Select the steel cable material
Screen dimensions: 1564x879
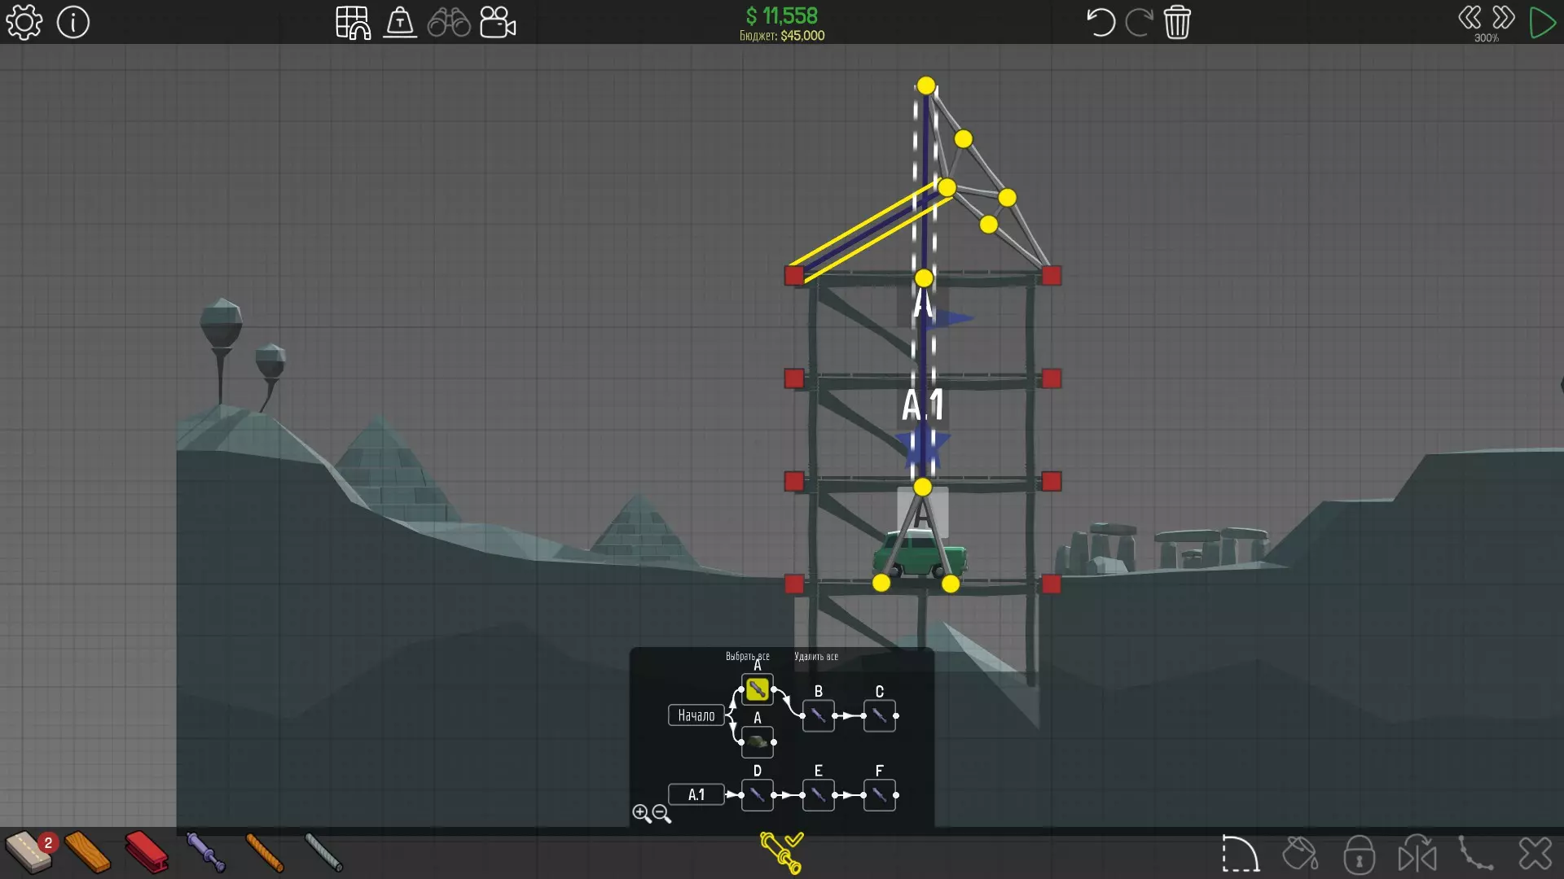323,852
